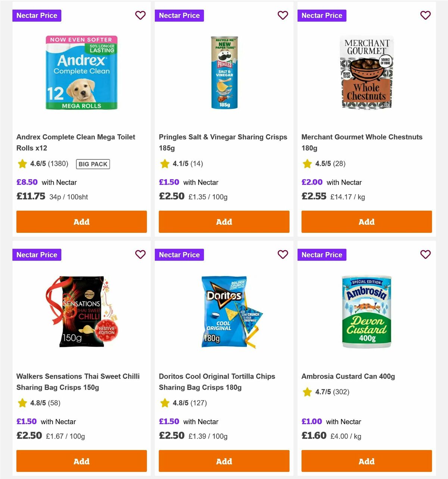Toggle the favourite heart on Ambrosia Custard

425,254
